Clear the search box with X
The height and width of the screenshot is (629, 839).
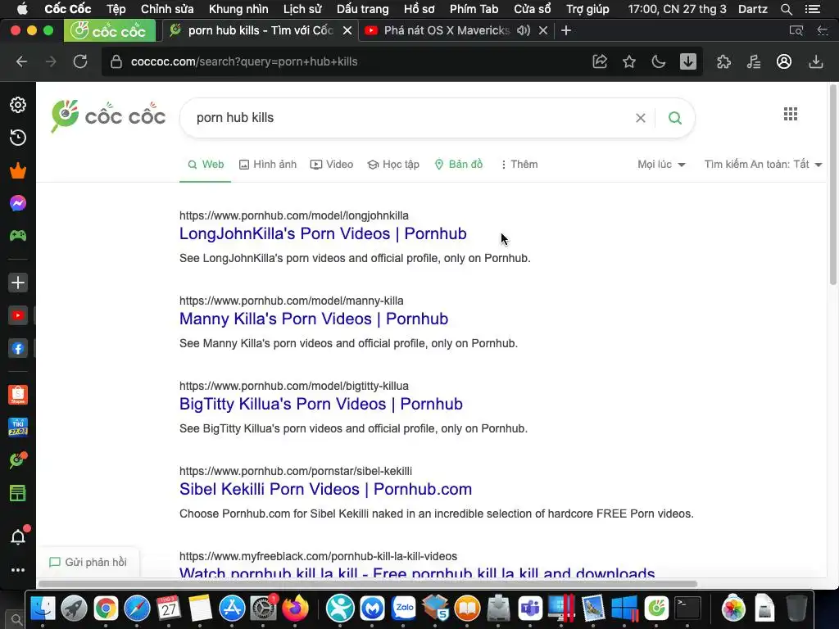click(x=641, y=118)
